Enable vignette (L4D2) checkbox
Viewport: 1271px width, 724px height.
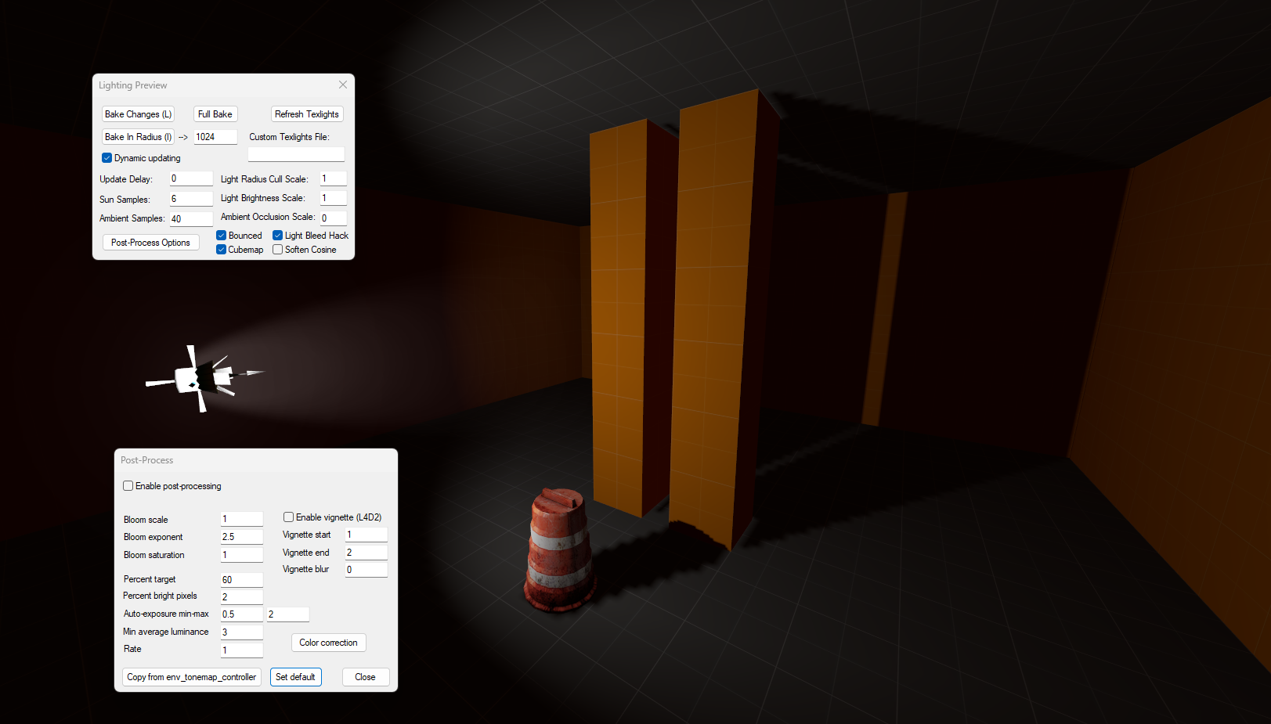[x=289, y=517]
